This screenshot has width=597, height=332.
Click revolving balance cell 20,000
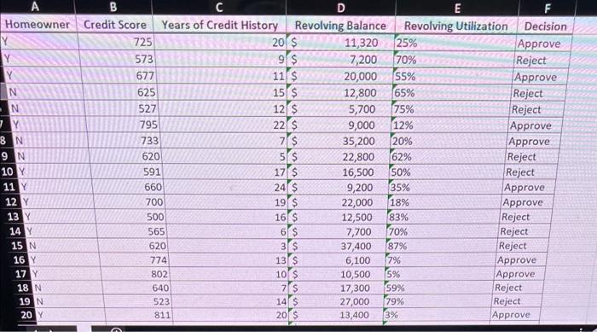[x=340, y=77]
